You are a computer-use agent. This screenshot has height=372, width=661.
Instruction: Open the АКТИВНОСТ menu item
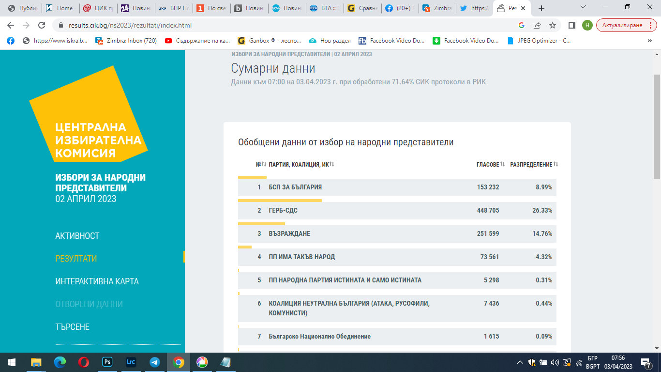click(x=77, y=236)
